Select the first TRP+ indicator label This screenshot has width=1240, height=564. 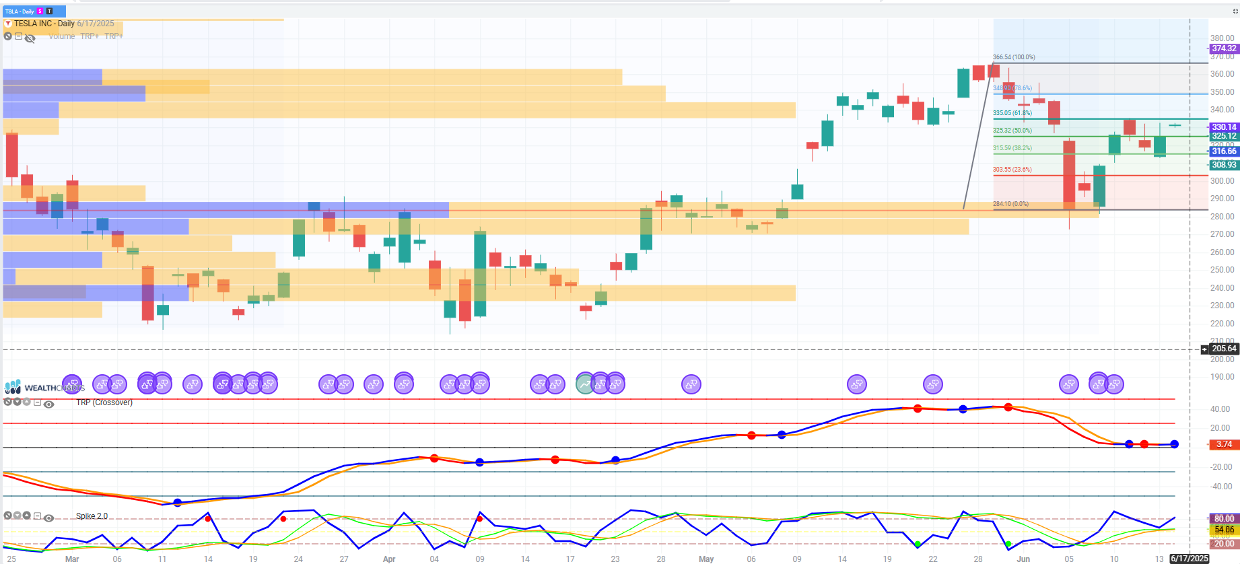(x=90, y=36)
